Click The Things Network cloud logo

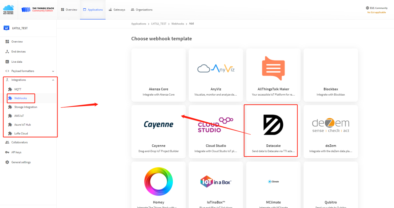(x=8, y=10)
